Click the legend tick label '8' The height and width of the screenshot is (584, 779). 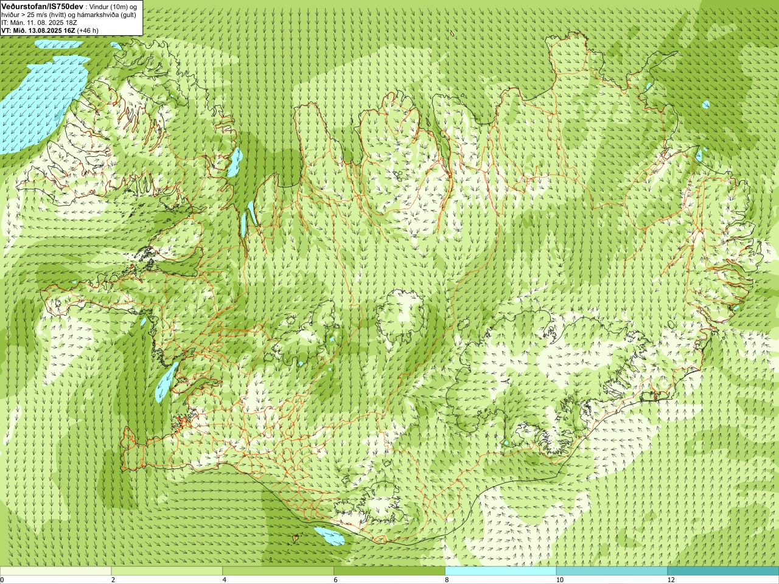[x=447, y=580]
